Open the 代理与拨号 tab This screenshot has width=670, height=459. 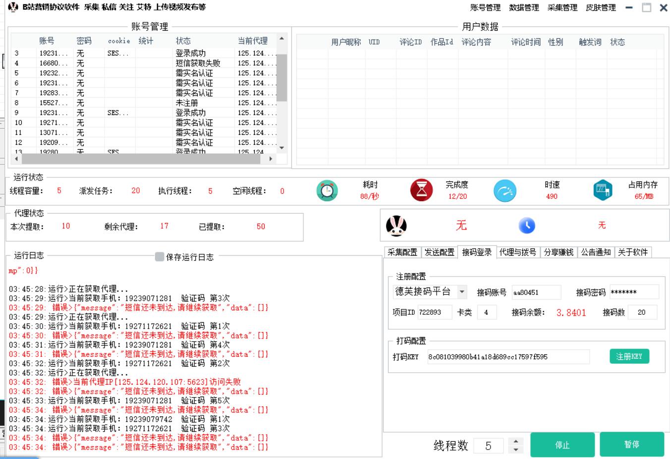517,252
